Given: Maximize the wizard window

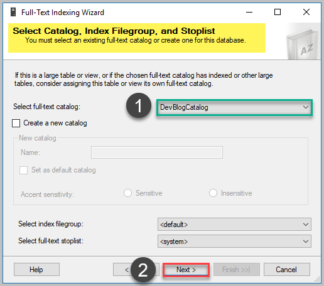Looking at the screenshot, I should tap(278, 12).
